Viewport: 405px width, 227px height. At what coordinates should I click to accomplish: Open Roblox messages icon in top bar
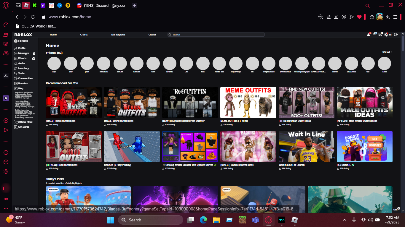pos(380,35)
